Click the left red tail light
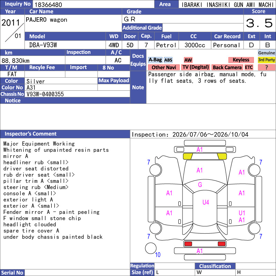The width and height of the screenshot is (276, 276). point(188,244)
